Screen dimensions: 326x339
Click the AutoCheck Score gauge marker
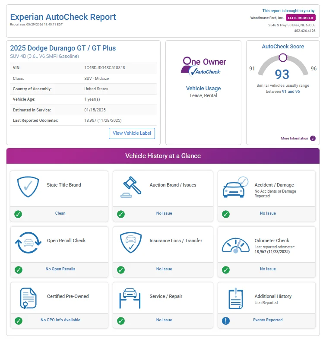(x=283, y=58)
